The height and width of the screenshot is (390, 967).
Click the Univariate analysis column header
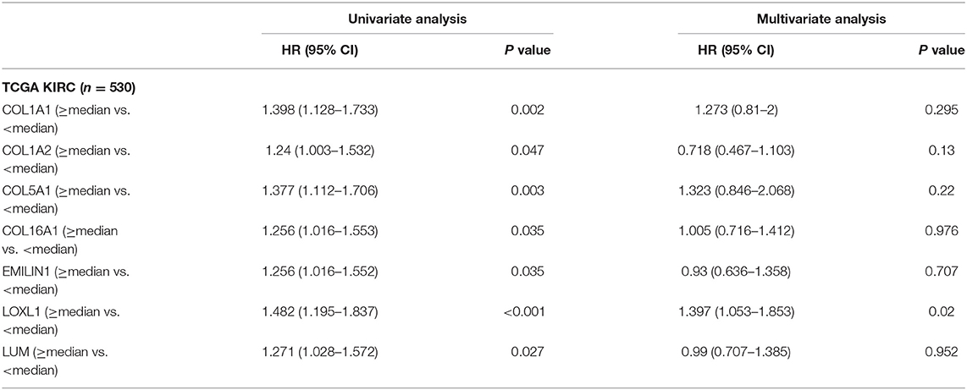coord(407,19)
